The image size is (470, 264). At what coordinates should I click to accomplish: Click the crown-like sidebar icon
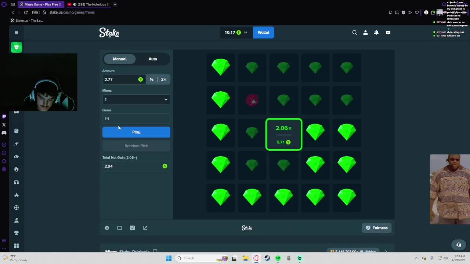16,195
